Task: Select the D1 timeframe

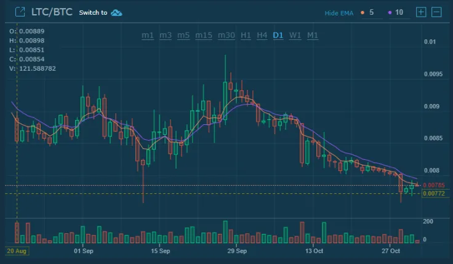Action: [x=278, y=35]
